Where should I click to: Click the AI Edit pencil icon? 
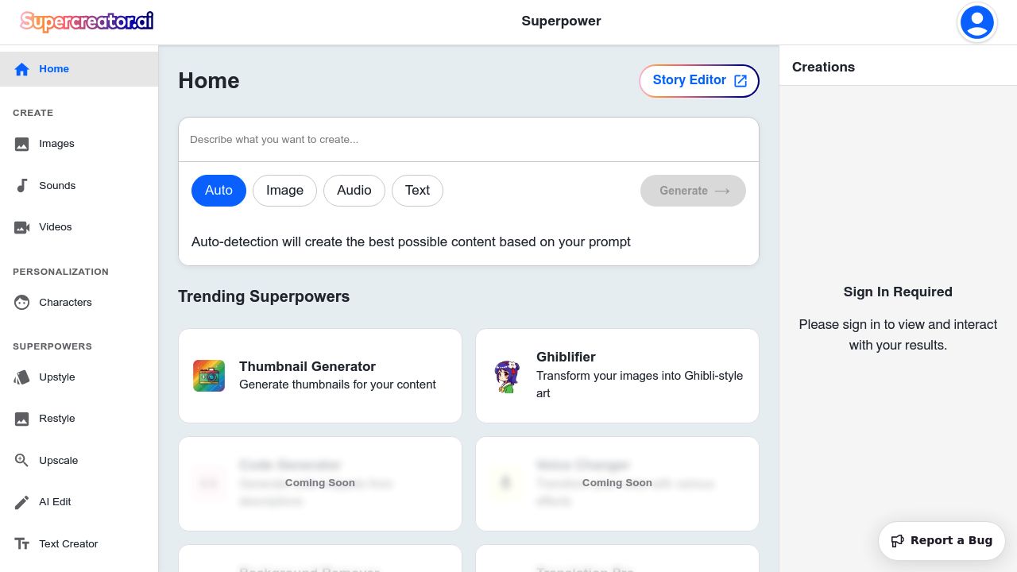click(22, 502)
